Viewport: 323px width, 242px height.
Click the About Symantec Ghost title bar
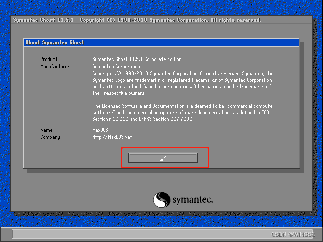(x=161, y=42)
